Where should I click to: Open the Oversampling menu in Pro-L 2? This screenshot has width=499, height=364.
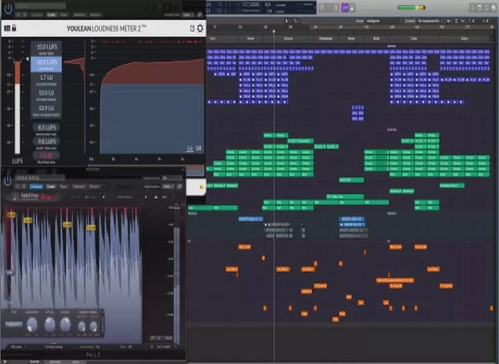(89, 347)
